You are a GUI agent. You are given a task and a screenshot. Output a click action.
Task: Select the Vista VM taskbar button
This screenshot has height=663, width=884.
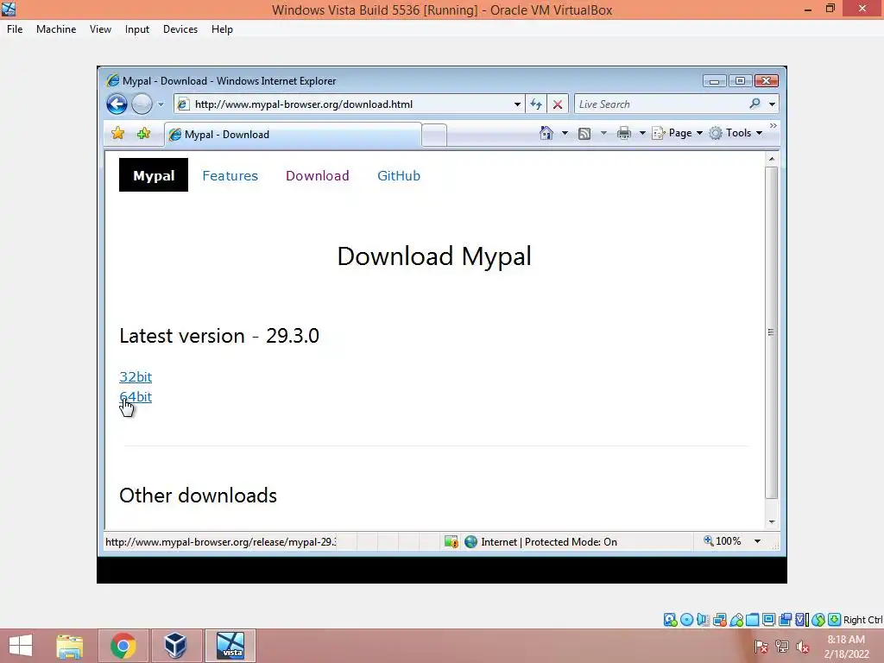[x=230, y=646]
